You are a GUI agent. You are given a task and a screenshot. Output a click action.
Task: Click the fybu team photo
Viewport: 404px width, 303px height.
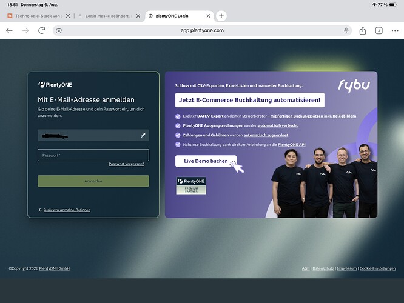[325, 181]
